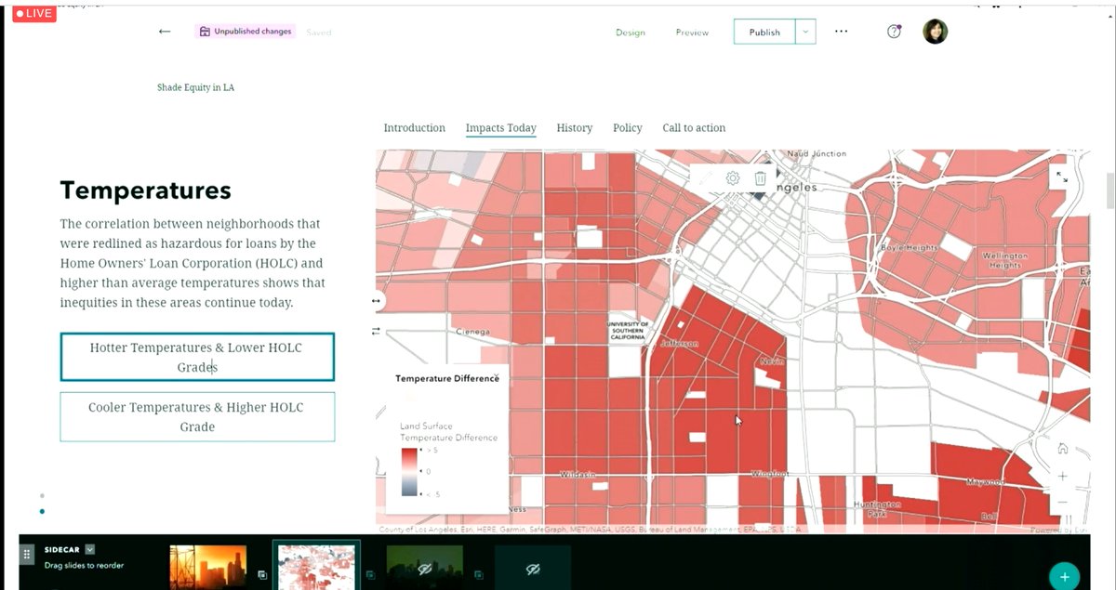Select the first slide navigation dot
Screen dimensions: 1116x590
pos(42,496)
